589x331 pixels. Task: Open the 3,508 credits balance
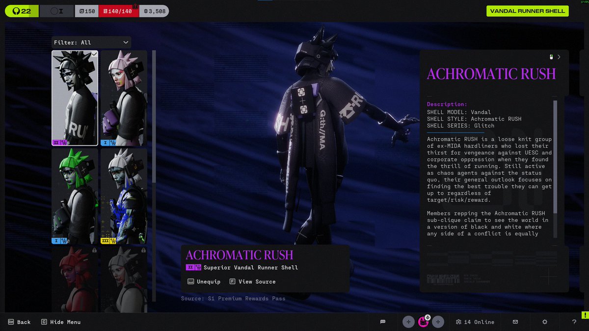[154, 11]
